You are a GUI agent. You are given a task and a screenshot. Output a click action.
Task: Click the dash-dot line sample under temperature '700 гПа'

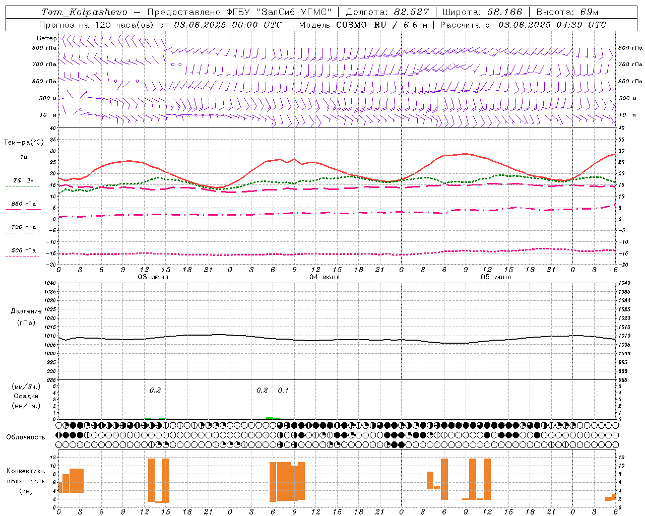[23, 233]
